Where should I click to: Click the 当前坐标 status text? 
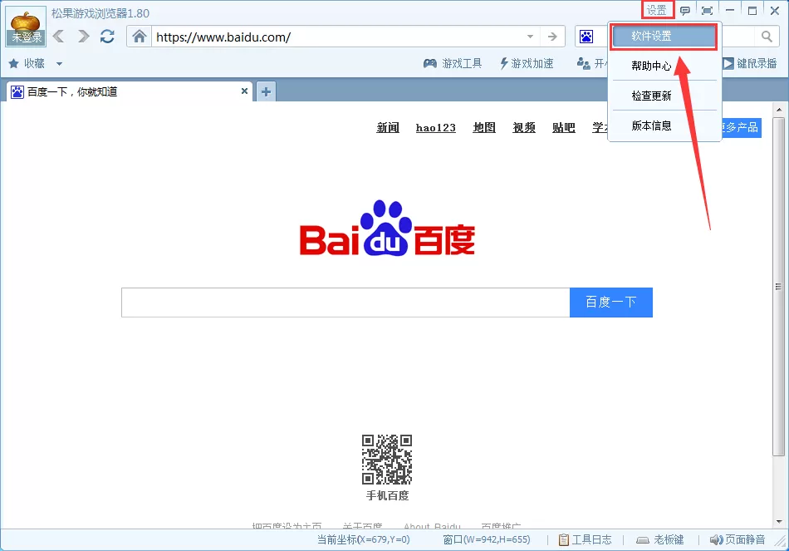363,540
